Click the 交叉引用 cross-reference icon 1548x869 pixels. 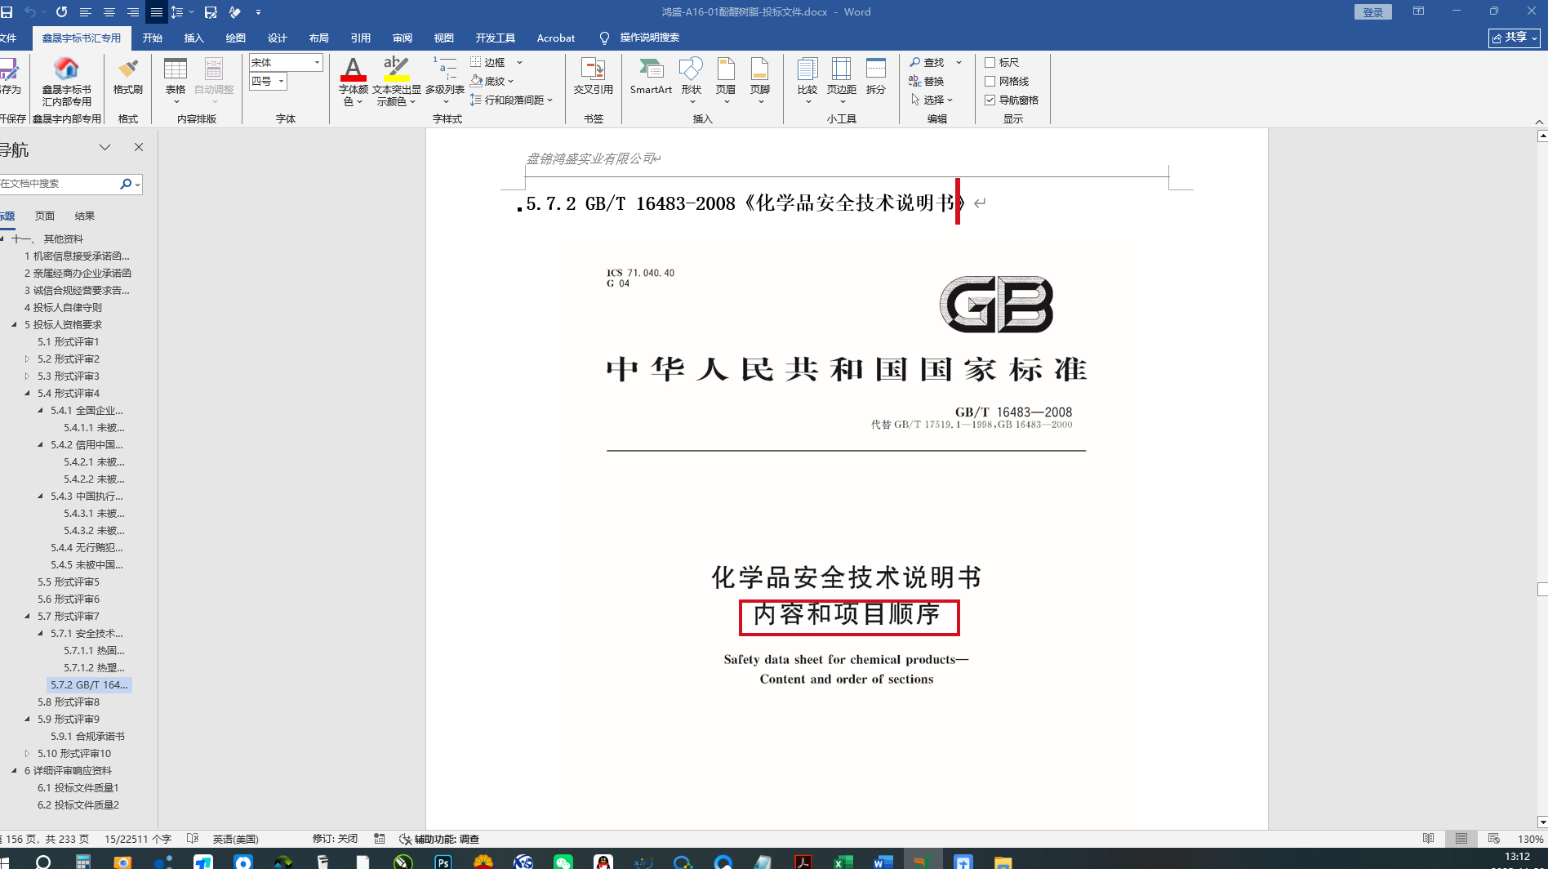pyautogui.click(x=593, y=76)
